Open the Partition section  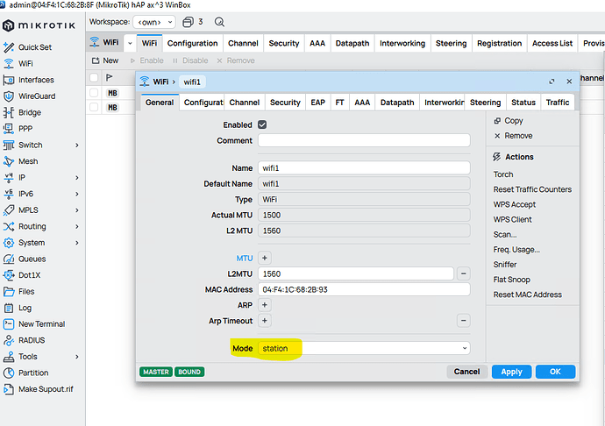25,373
